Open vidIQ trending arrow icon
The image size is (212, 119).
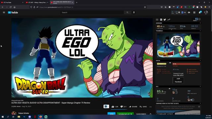tap(169, 20)
